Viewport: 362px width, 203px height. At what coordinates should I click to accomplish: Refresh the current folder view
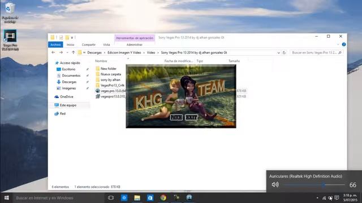[x=284, y=52]
